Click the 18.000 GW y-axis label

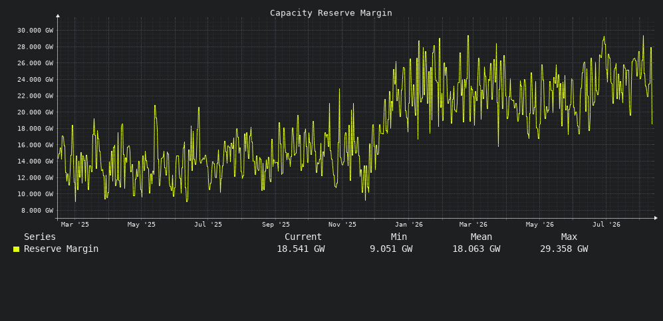click(35, 128)
